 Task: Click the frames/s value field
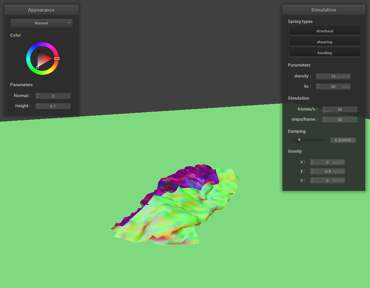tap(340, 109)
